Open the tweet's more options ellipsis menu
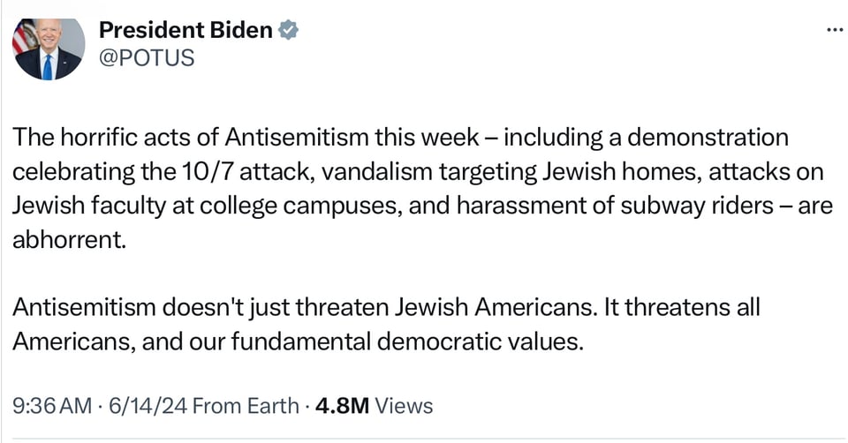 833,29
